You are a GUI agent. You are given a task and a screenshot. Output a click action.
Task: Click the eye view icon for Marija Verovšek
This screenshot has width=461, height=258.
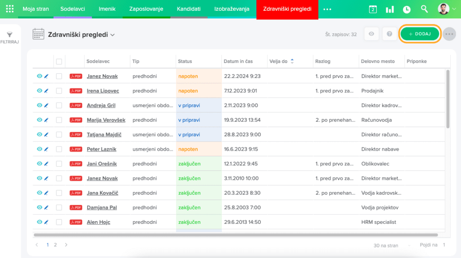[x=39, y=120]
